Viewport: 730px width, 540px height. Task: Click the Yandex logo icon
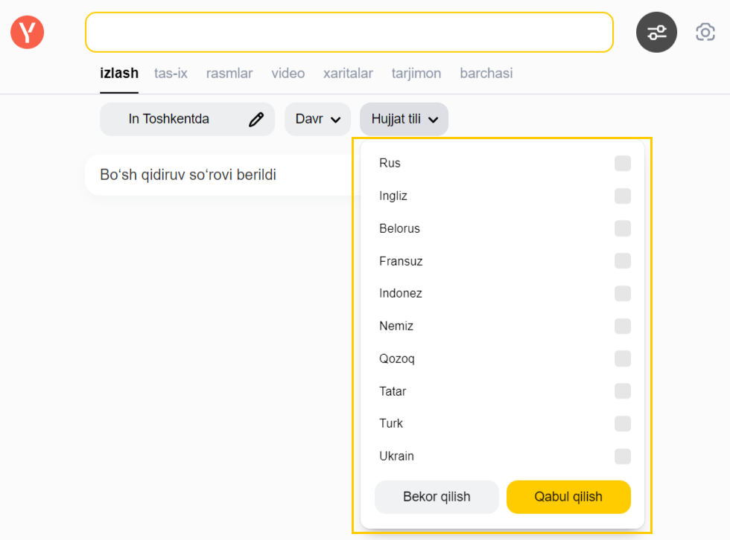tap(28, 32)
